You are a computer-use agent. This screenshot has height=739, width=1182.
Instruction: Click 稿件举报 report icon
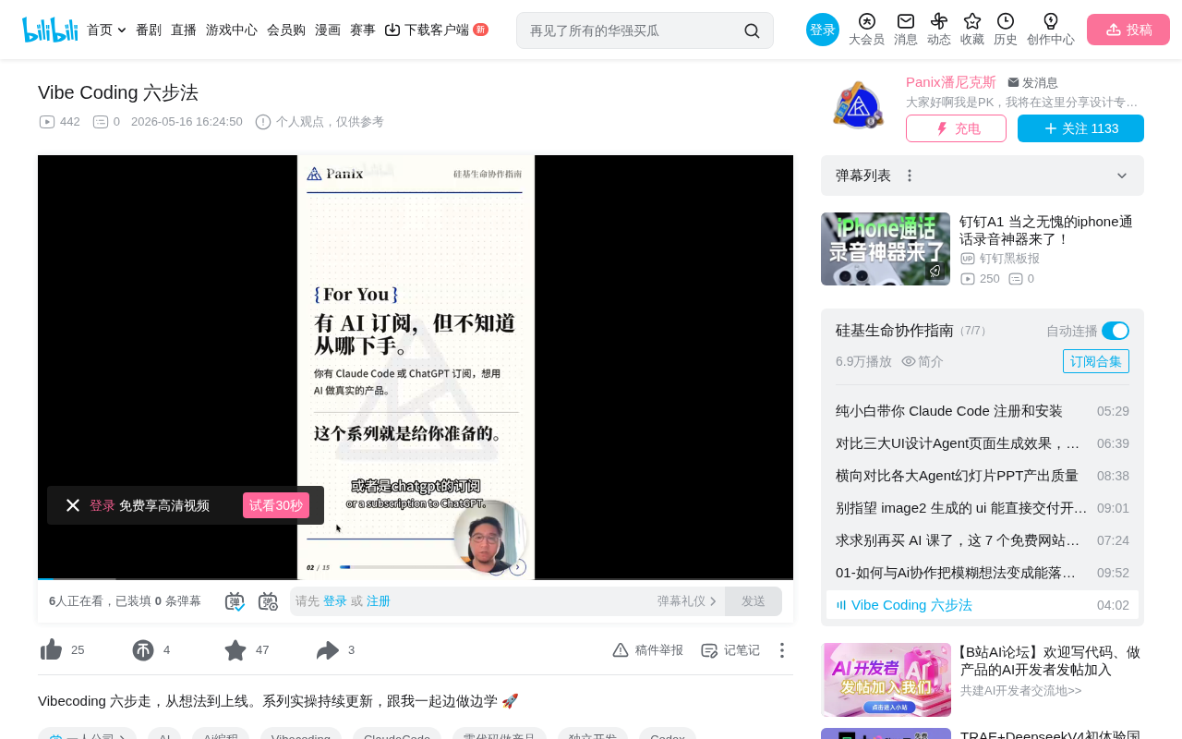647,650
